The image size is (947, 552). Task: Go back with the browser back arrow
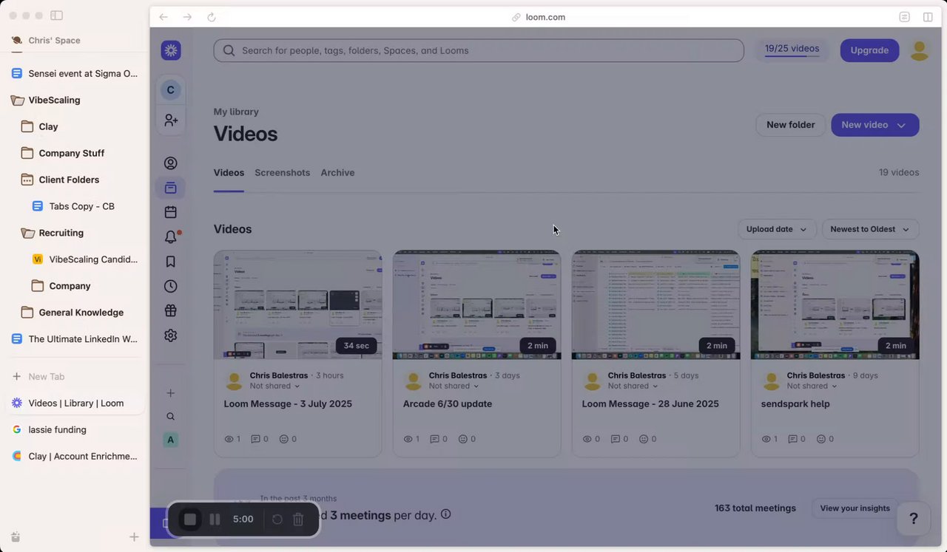164,17
